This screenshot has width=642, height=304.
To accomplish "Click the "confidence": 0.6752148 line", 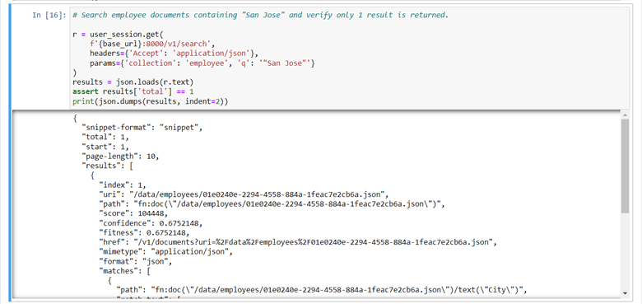I will (151, 223).
